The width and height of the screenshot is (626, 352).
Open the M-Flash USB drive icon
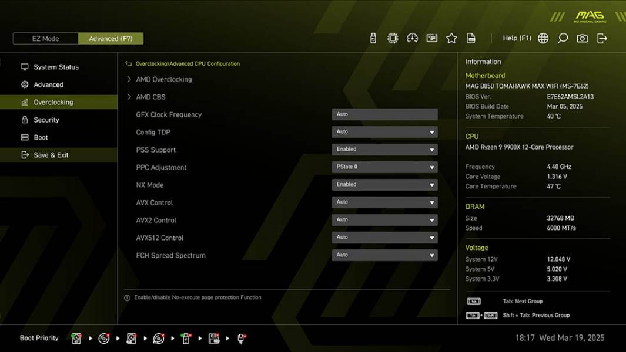click(x=373, y=38)
